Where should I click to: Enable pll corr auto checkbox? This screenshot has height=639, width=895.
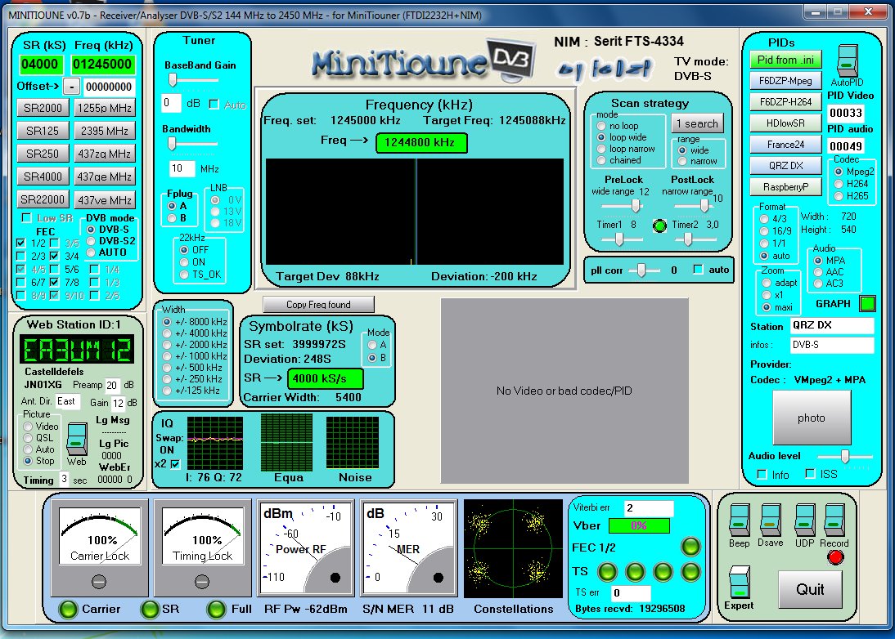[x=698, y=269]
